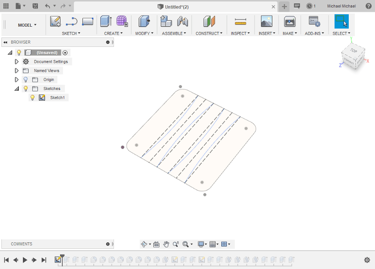
Task: Click the Extrude tool icon
Action: tap(106, 21)
